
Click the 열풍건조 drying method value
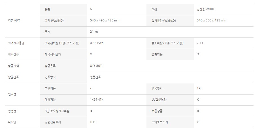[95, 77]
